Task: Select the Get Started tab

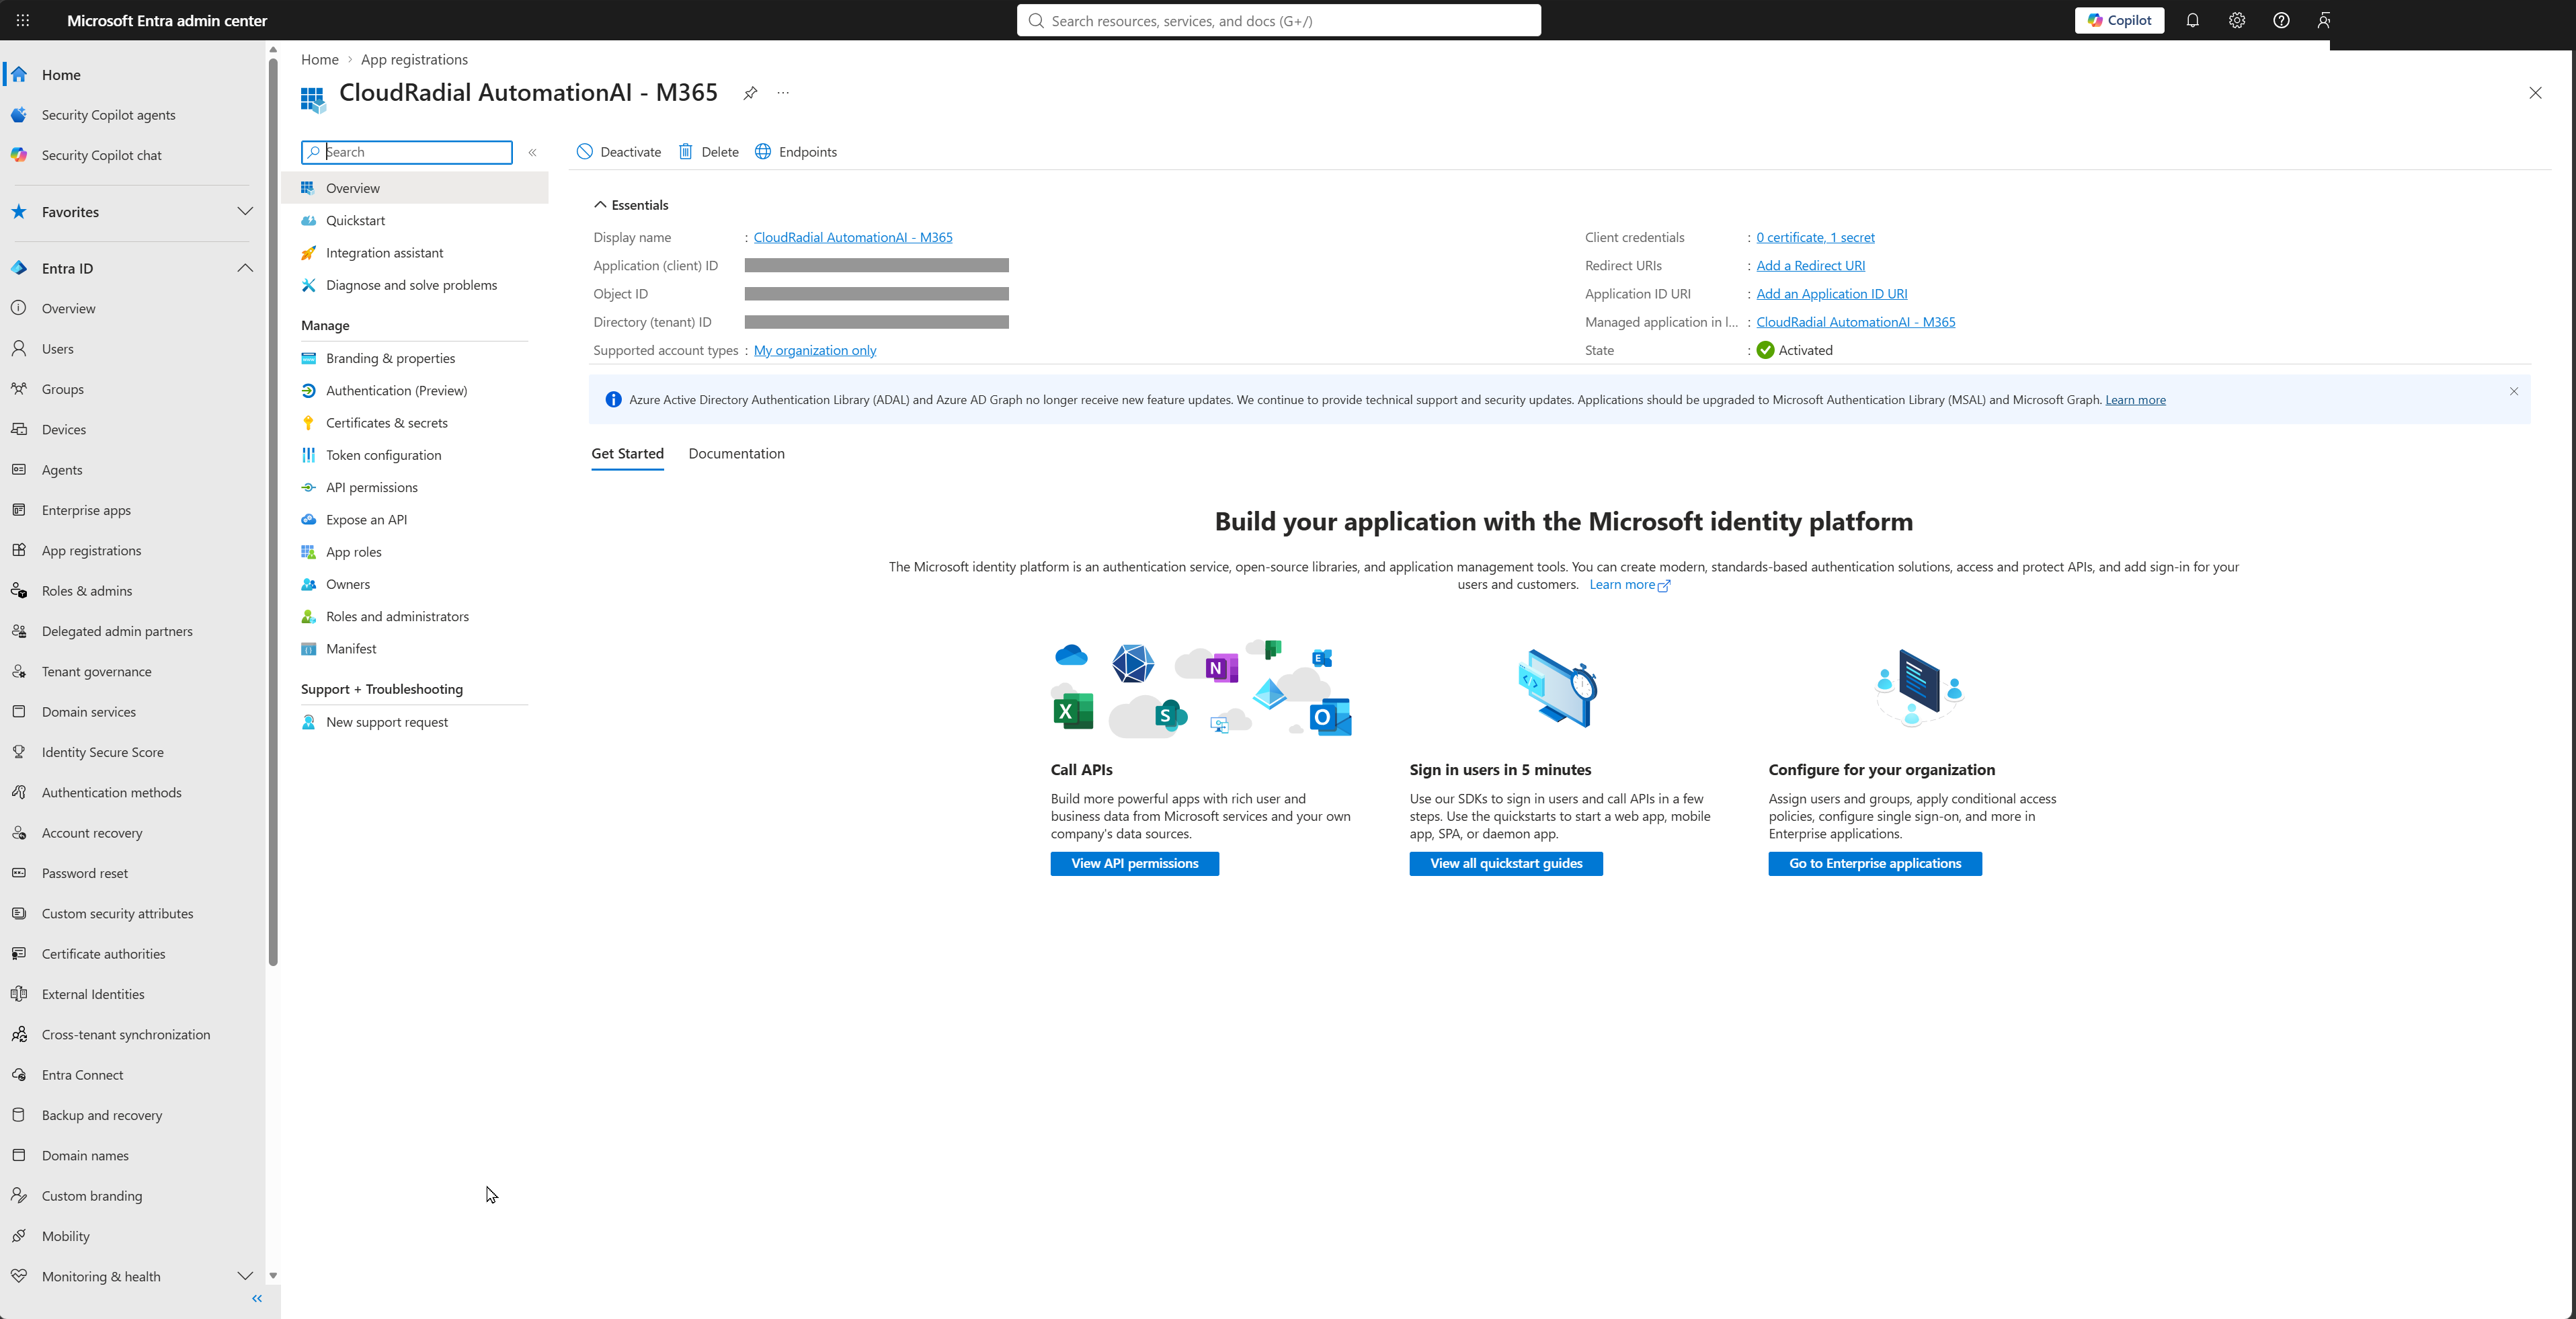Action: [x=627, y=454]
